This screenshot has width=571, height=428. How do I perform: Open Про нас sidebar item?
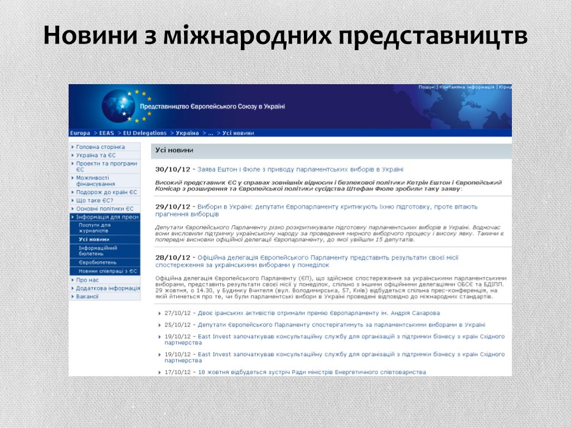coord(88,280)
